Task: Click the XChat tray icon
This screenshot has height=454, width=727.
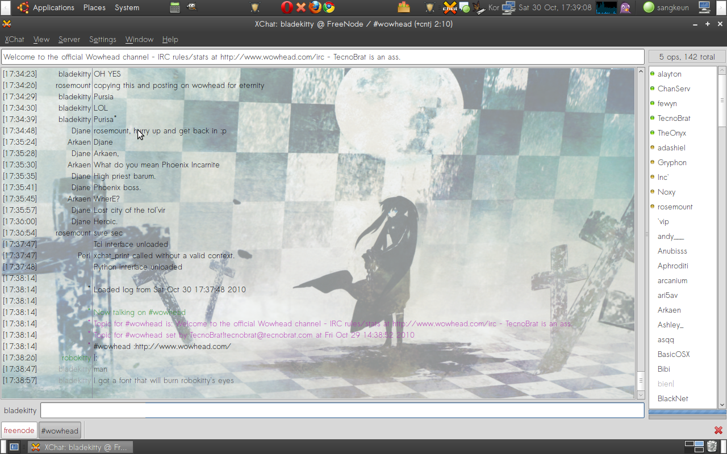Action: pyautogui.click(x=450, y=7)
